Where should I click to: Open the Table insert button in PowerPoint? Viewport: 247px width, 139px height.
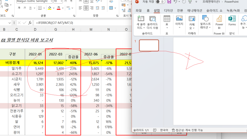[x=167, y=22]
